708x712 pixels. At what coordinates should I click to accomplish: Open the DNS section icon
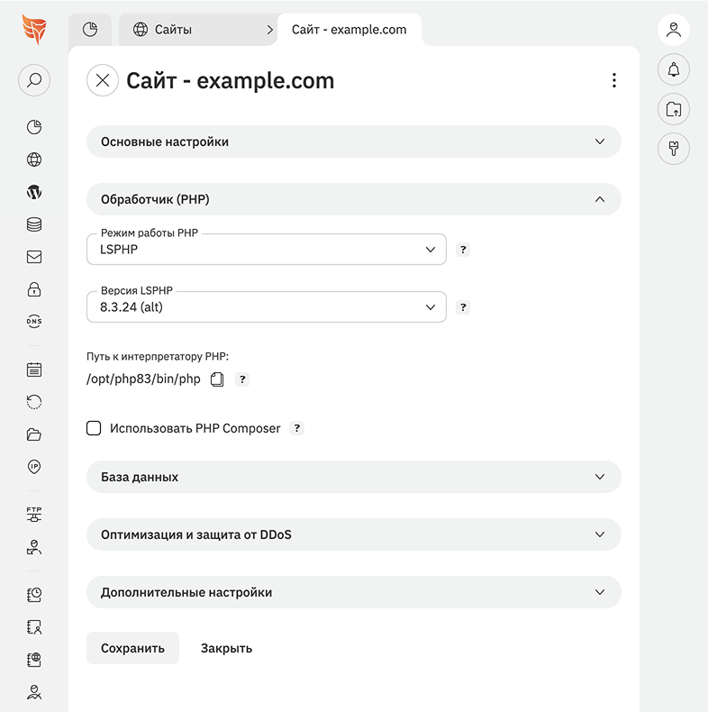34,322
